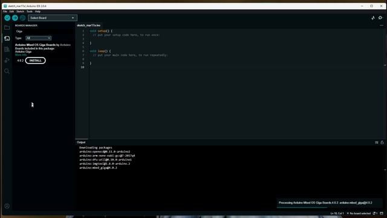Click the Ln 10, Col 1 status item
Image resolution: width=387 pixels, height=218 pixels.
click(337, 213)
